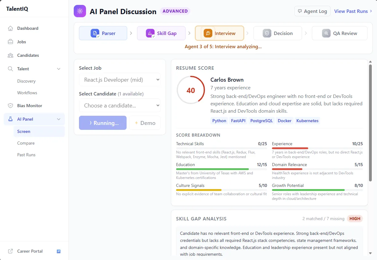Click the Bias Monitor shield icon
Image resolution: width=377 pixels, height=260 pixels.
pos(10,106)
